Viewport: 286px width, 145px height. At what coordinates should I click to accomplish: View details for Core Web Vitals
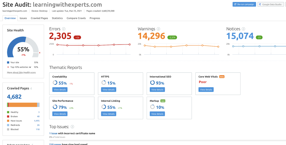(x=206, y=90)
